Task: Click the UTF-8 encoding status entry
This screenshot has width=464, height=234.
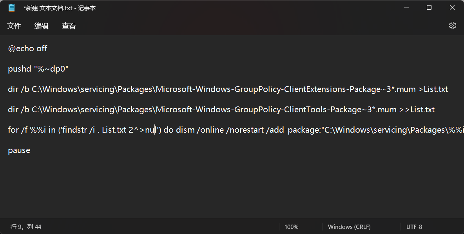Action: tap(414, 227)
